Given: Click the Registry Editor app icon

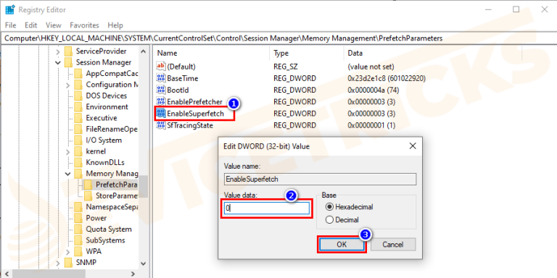Looking at the screenshot, I should (9, 9).
